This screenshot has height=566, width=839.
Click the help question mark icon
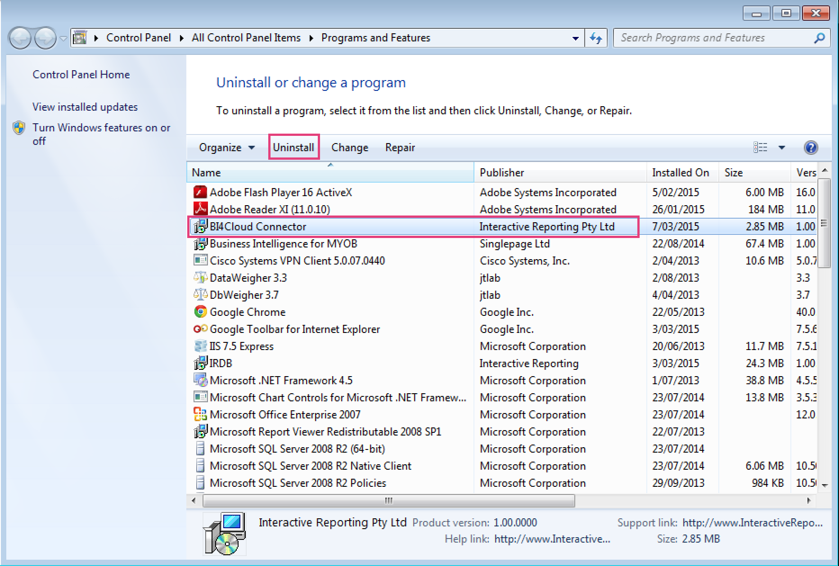[811, 148]
